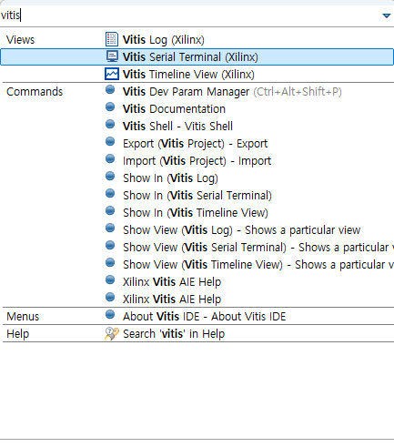Screen dimensions: 394x447
Task: Click the Vitis Timeline View chart icon
Action: pyautogui.click(x=112, y=74)
